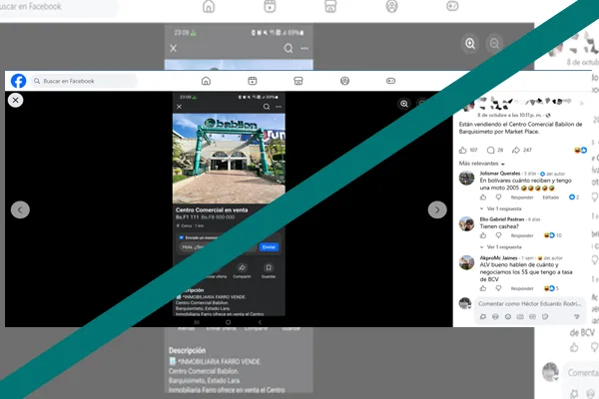
Task: Close the foreground photo viewer with the X
Action: point(16,100)
